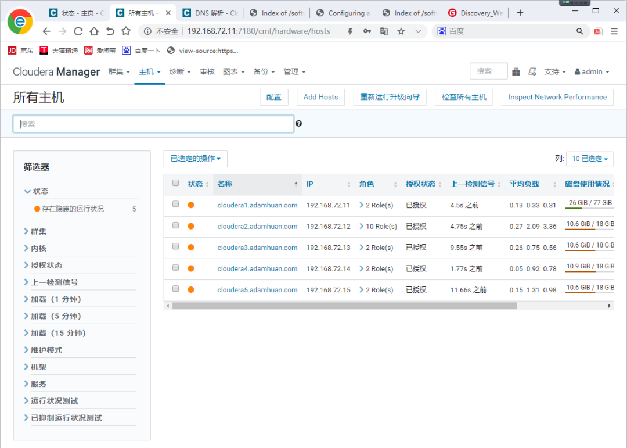627x448 pixels.
Task: Switch to the DNS 解析 browser tab
Action: click(x=210, y=13)
